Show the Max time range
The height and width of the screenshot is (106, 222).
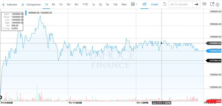(x=124, y=4)
